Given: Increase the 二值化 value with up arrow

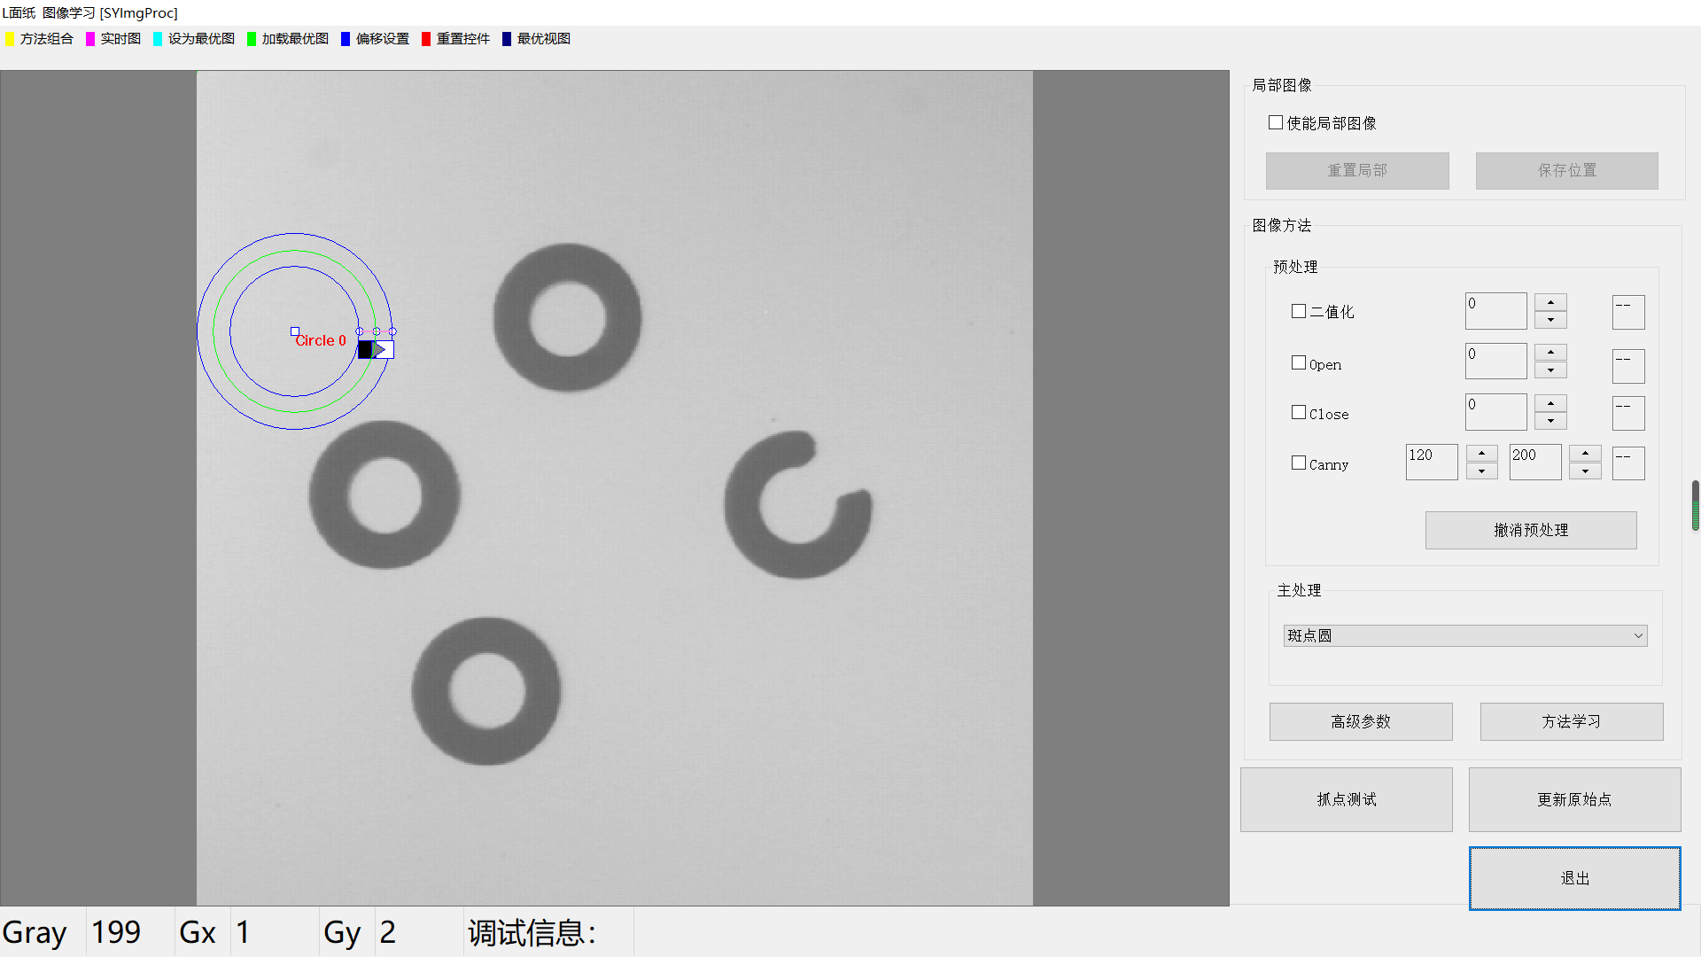Looking at the screenshot, I should tap(1550, 302).
